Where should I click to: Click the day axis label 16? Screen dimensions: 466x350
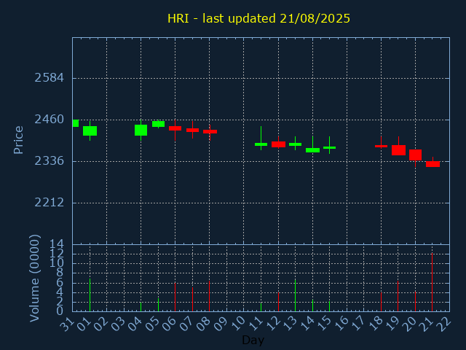pos(341,324)
